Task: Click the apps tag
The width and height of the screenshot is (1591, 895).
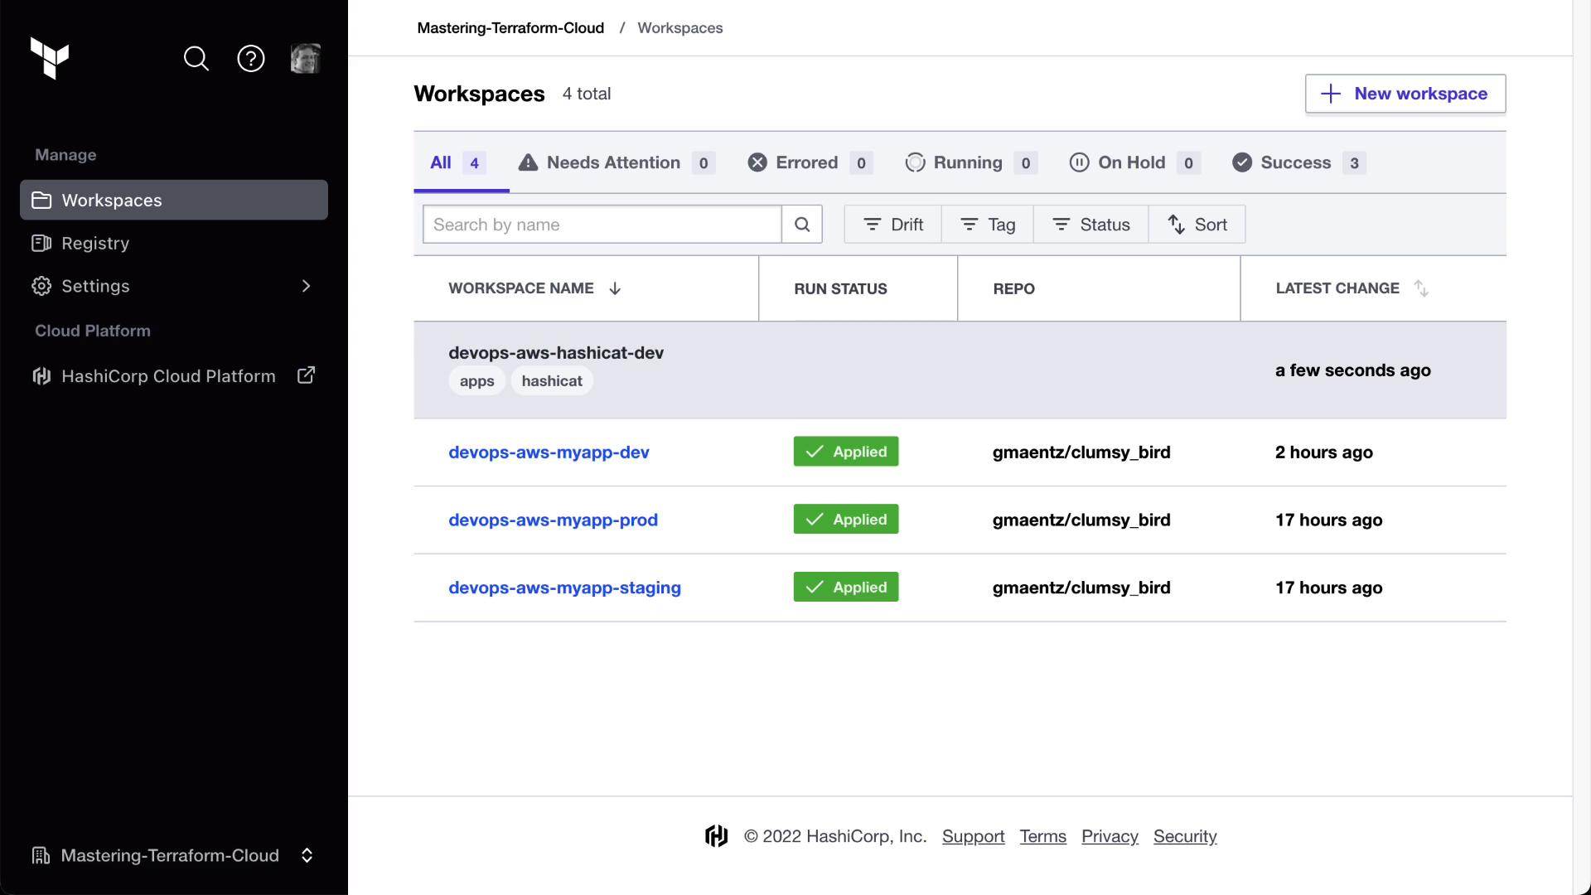Action: coord(476,380)
